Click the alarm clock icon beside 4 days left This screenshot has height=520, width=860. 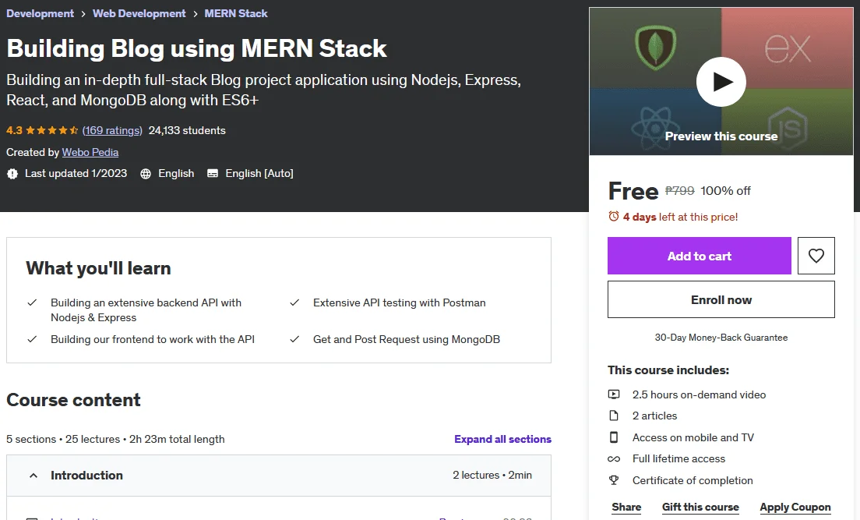pyautogui.click(x=614, y=217)
